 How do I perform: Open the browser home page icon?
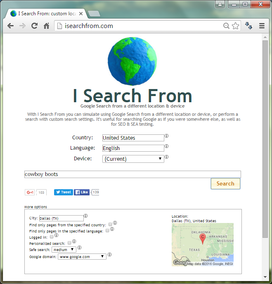46,26
